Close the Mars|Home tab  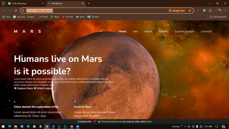click(83, 3)
